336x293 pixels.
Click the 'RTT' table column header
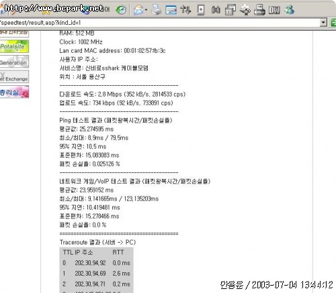(x=118, y=253)
